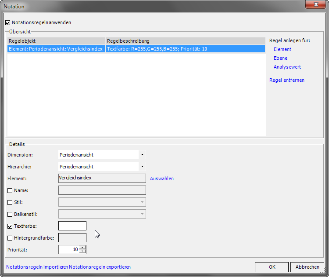
Task: Create a rule for Ebene
Action: click(280, 58)
